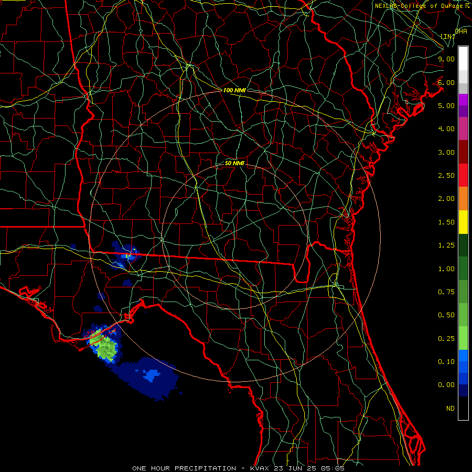Viewport: 472px width, 472px height.
Task: Click the yellow 1.50 inch legend swatch
Action: click(x=463, y=222)
